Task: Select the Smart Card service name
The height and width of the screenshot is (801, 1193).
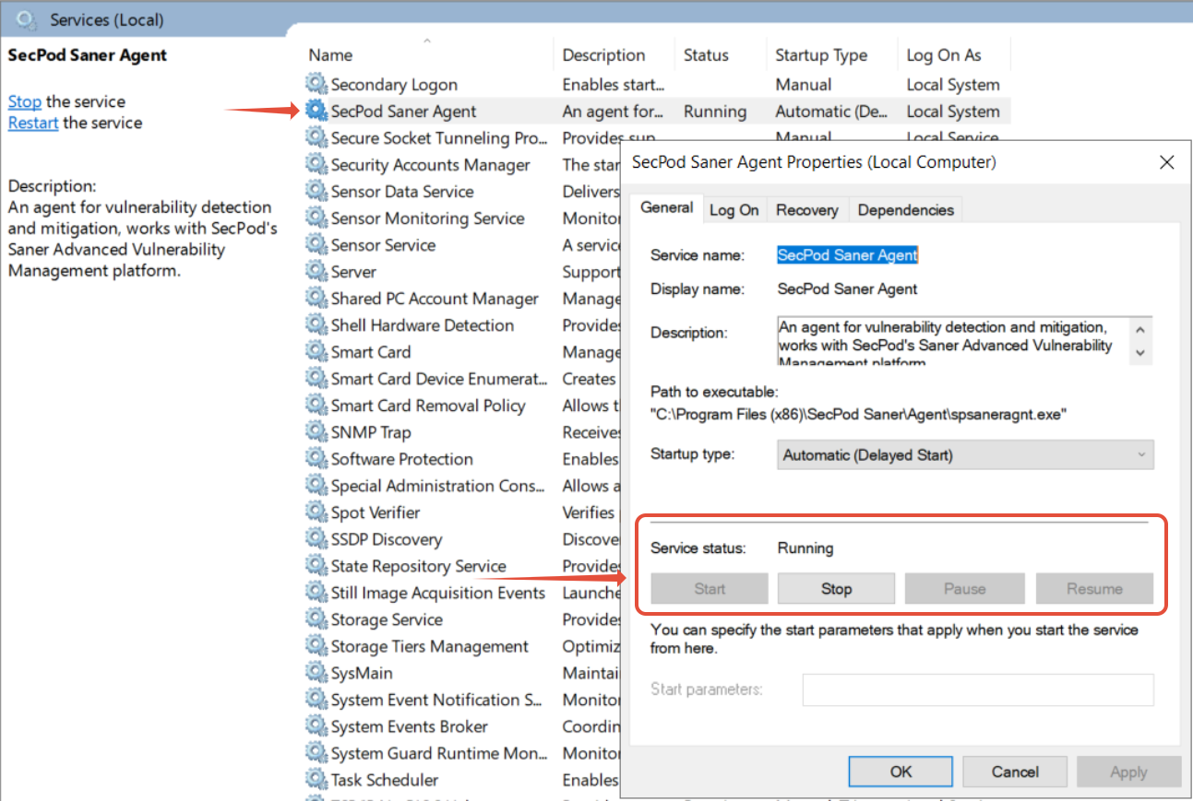Action: 371,352
